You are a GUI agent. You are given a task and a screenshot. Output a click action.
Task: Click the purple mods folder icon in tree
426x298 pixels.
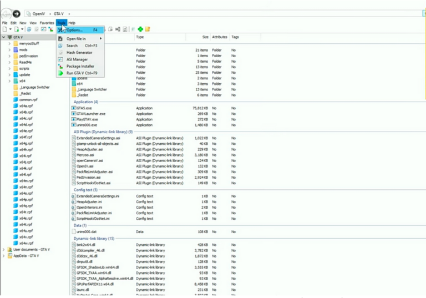click(16, 50)
